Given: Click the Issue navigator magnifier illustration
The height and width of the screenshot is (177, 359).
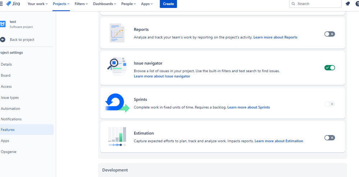Looking at the screenshot, I should 117,66.
